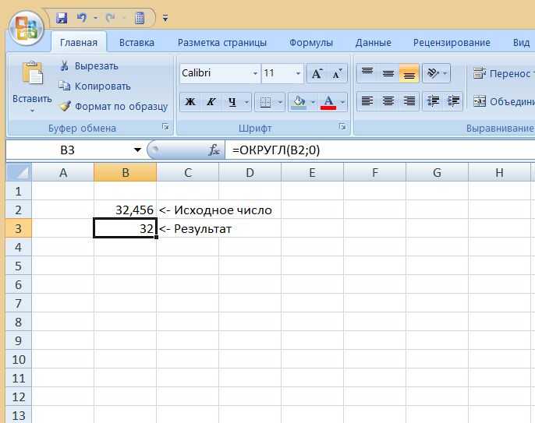Apply fill color paint bucket
The height and width of the screenshot is (423, 535).
pos(299,101)
